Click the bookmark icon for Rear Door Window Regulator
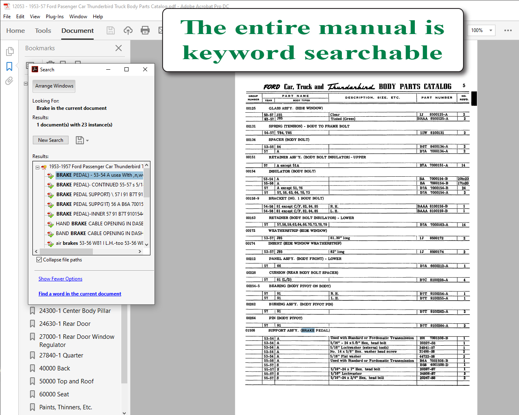519x415 pixels. (32, 337)
